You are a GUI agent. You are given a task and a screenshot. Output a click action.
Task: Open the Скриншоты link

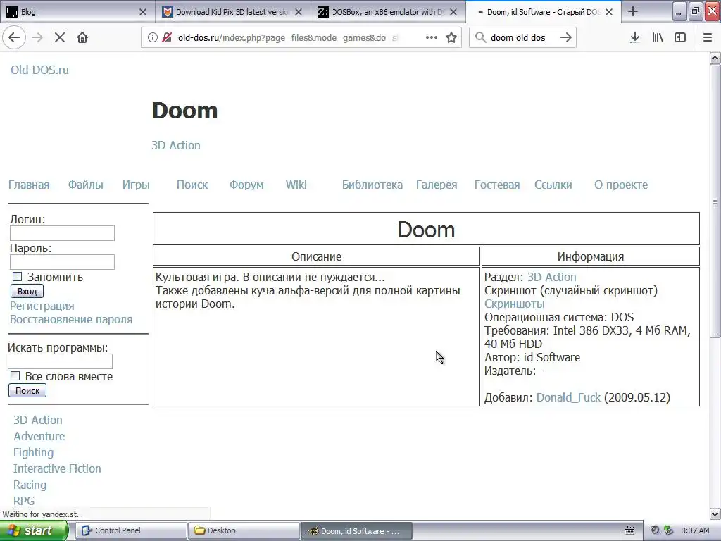(x=515, y=304)
